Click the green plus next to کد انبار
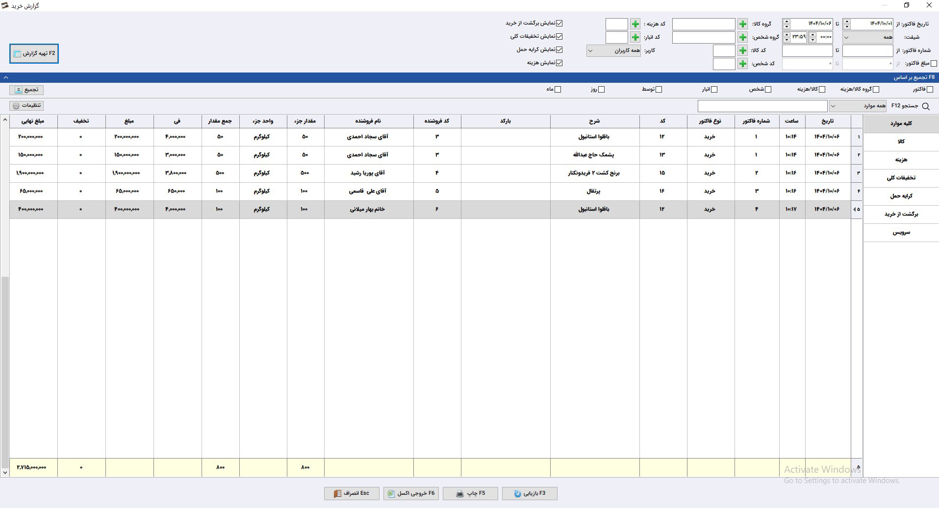Screen dimensions: 939x508 coord(635,37)
